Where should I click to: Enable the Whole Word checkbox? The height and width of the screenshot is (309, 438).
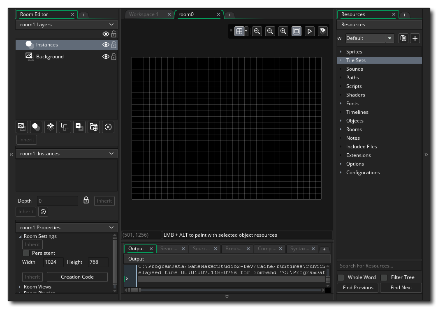[341, 277]
